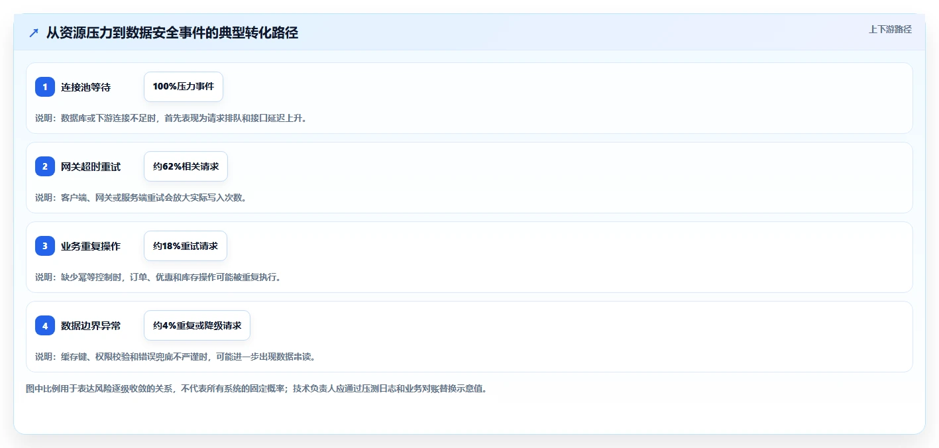Click the step 3 number badge
Viewport: 939px width, 448px height.
click(45, 246)
